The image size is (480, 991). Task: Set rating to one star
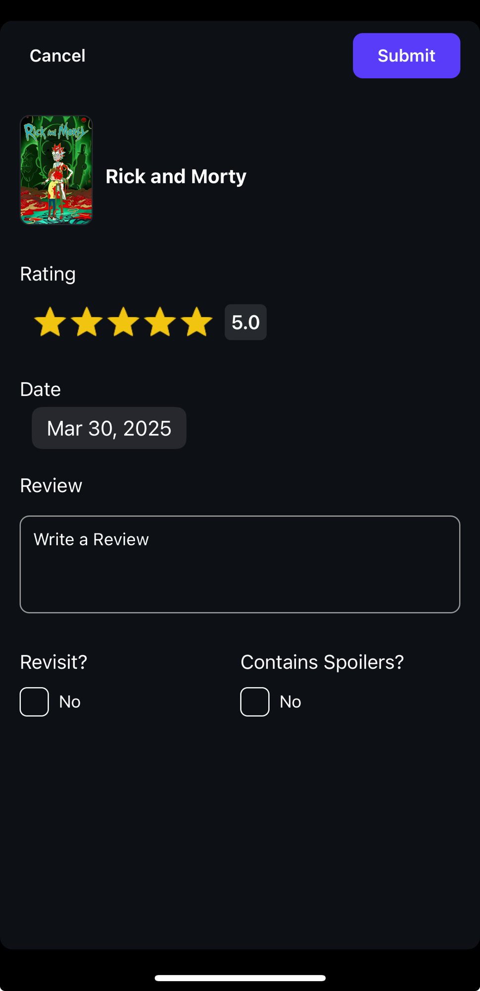(x=50, y=322)
